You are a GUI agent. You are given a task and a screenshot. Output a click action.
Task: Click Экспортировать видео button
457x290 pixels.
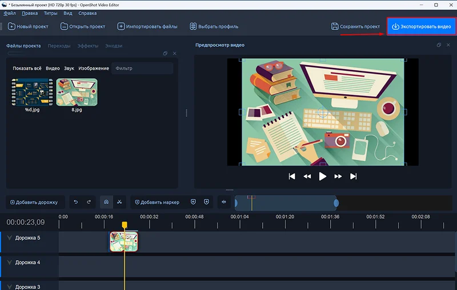(421, 26)
